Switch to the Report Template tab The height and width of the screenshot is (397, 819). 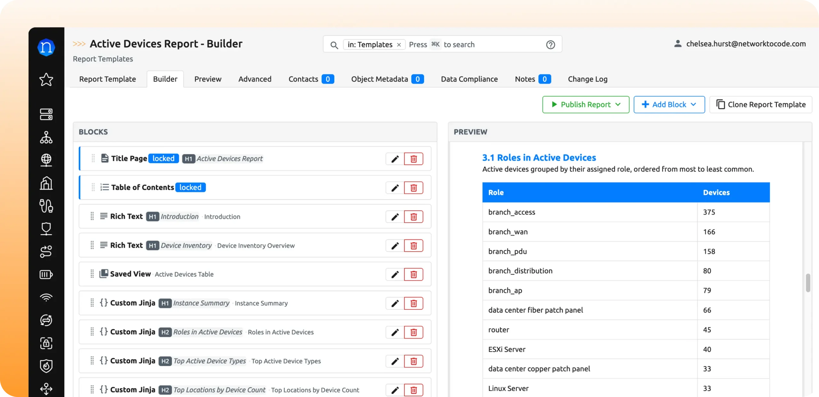(x=107, y=79)
